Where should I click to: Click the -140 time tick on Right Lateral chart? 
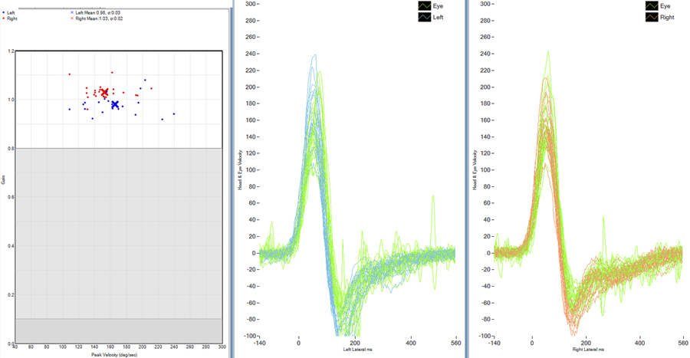495,343
